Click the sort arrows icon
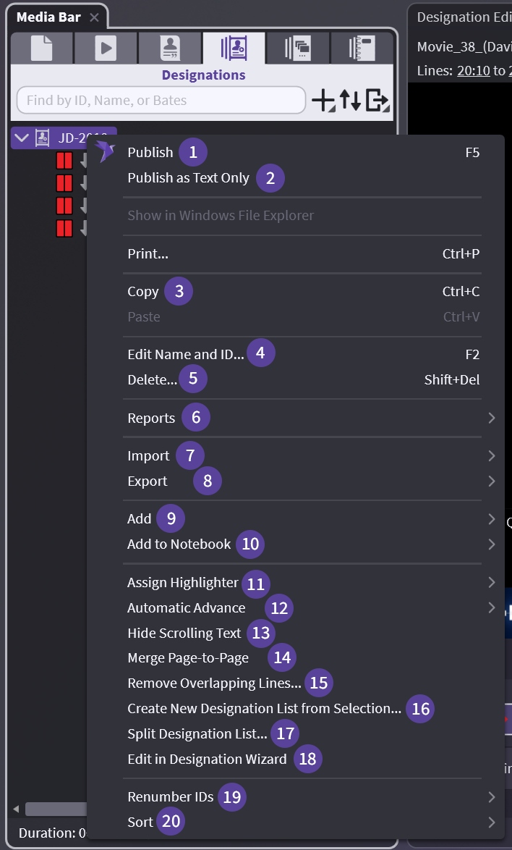512x850 pixels. tap(350, 101)
